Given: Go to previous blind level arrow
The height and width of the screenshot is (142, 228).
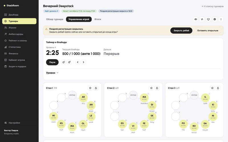Looking at the screenshot, I should [x=78, y=62].
